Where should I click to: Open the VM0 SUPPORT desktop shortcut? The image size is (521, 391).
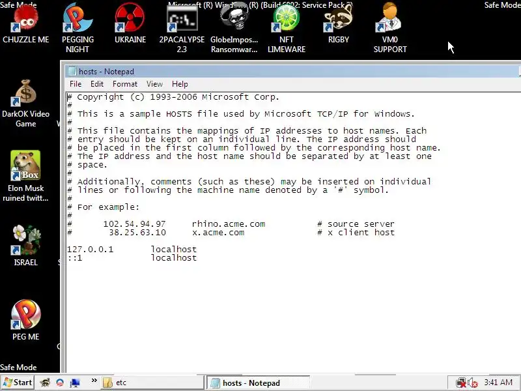[390, 28]
